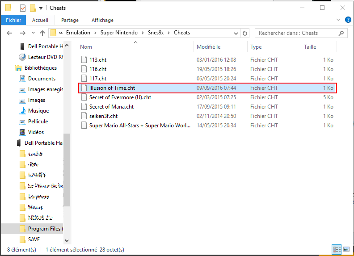Expand the ribbon with the chevron

click(x=338, y=20)
